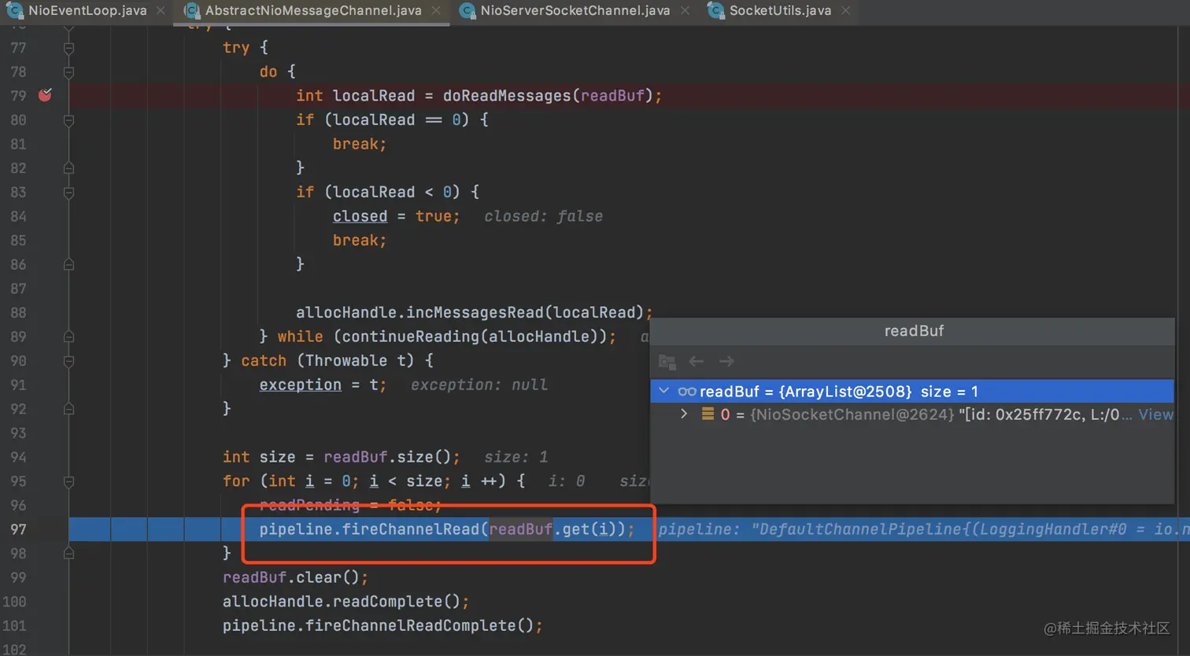
Task: Click 'int size = readBuf.size();' statement
Action: click(x=342, y=458)
